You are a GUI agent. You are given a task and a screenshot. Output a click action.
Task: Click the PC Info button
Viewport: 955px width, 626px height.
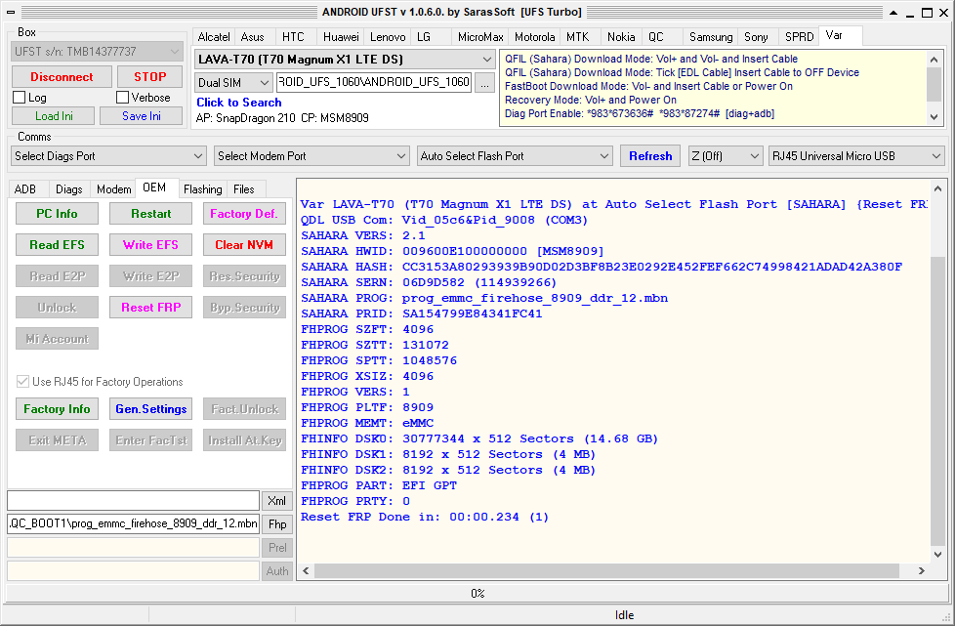(57, 214)
